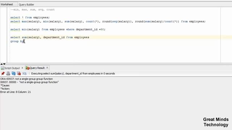Click the 'select * from employees;' line

pos(30,18)
